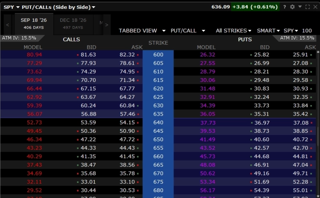Click the call ask price 82.32 at strike 600
This screenshot has height=198, width=320.
tap(127, 55)
